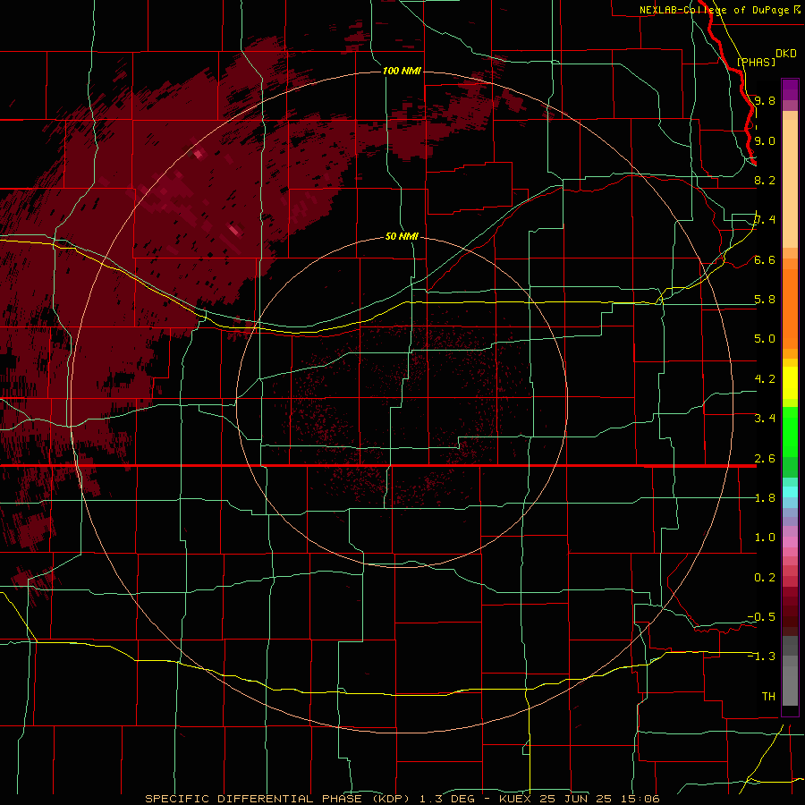
Task: Pick the pink band near scale value 1.0
Action: pyautogui.click(x=790, y=542)
